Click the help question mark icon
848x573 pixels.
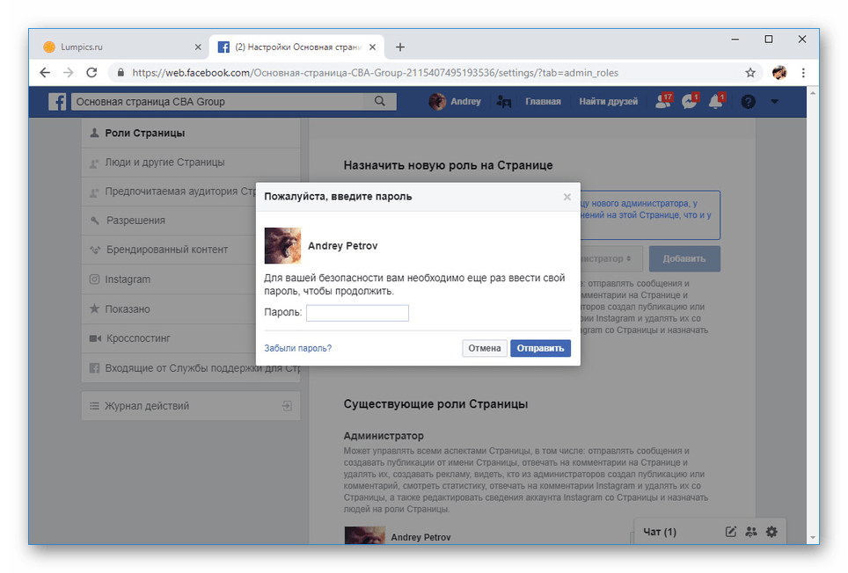748,102
